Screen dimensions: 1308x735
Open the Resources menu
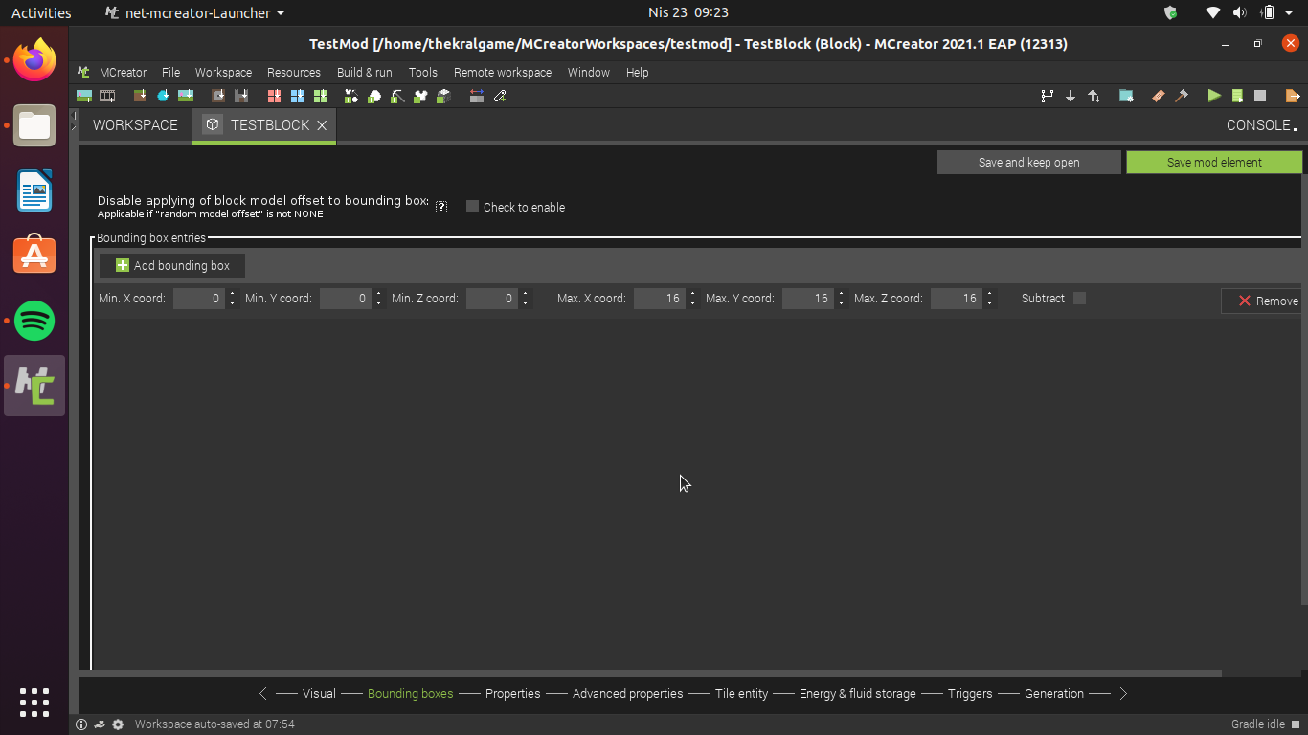pos(294,72)
